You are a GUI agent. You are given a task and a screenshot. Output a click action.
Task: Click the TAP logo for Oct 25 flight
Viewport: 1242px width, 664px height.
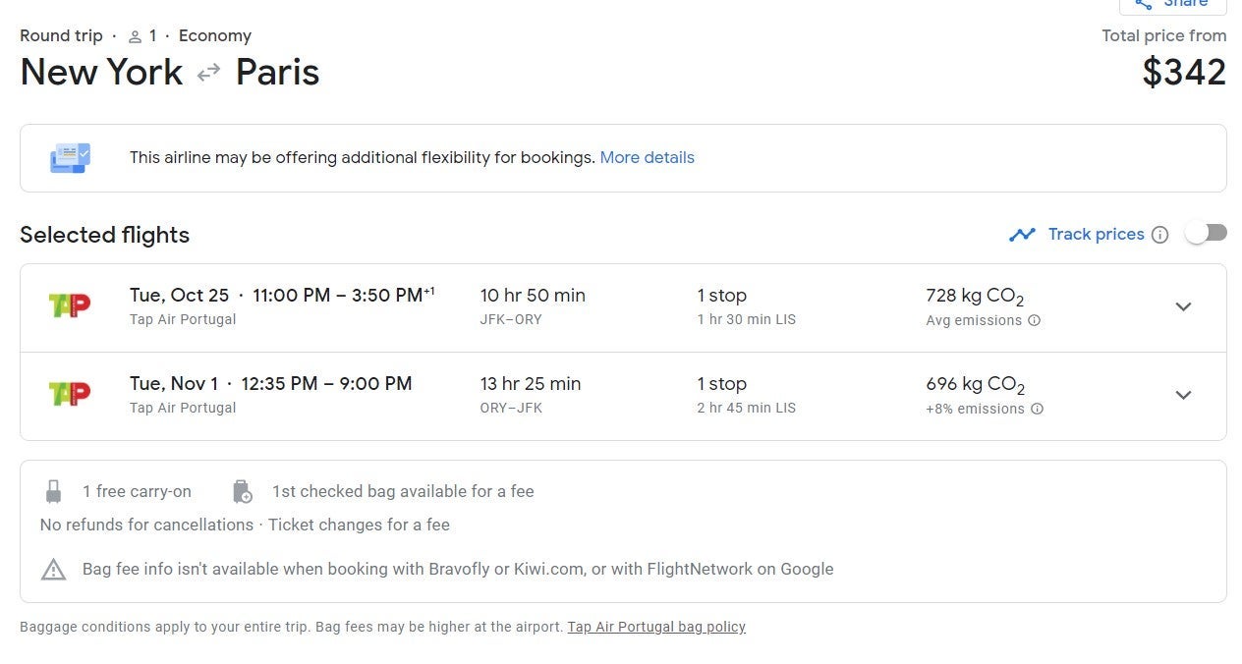(69, 305)
